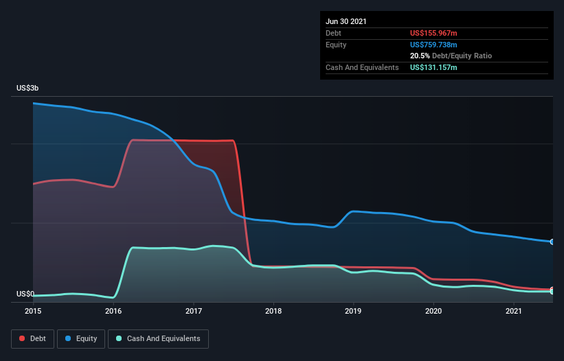This screenshot has width=564, height=361.
Task: Click the 2015 x-axis label
Action: click(33, 311)
